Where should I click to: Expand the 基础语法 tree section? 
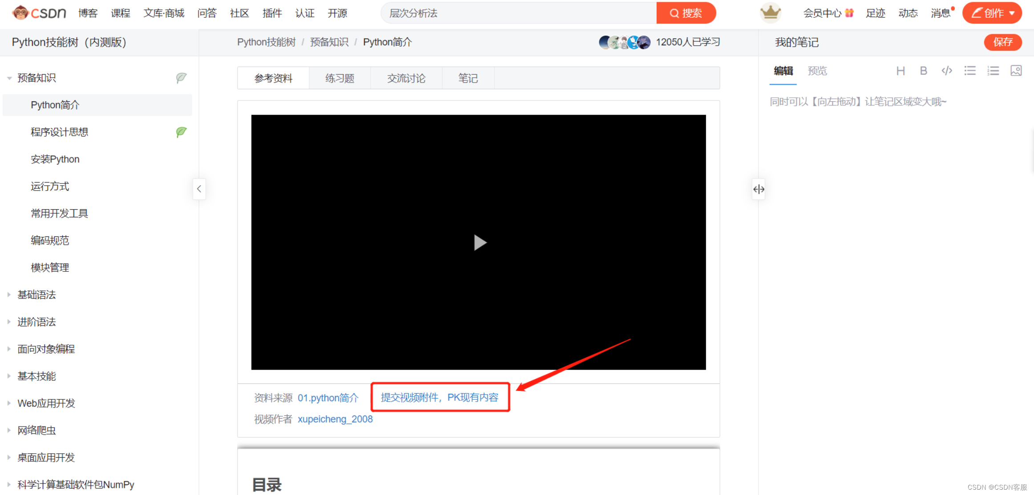tap(9, 295)
